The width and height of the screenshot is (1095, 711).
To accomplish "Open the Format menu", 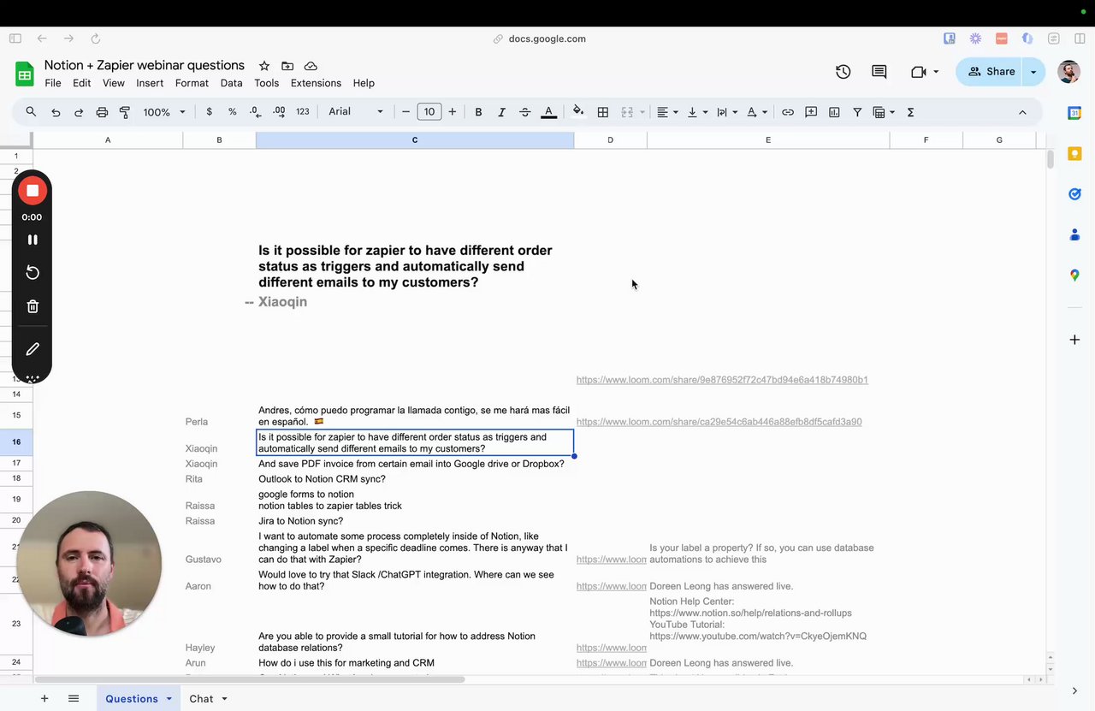I will [x=192, y=83].
